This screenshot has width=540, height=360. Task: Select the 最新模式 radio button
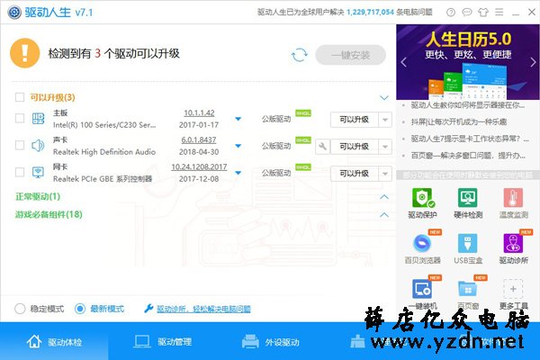pos(80,309)
